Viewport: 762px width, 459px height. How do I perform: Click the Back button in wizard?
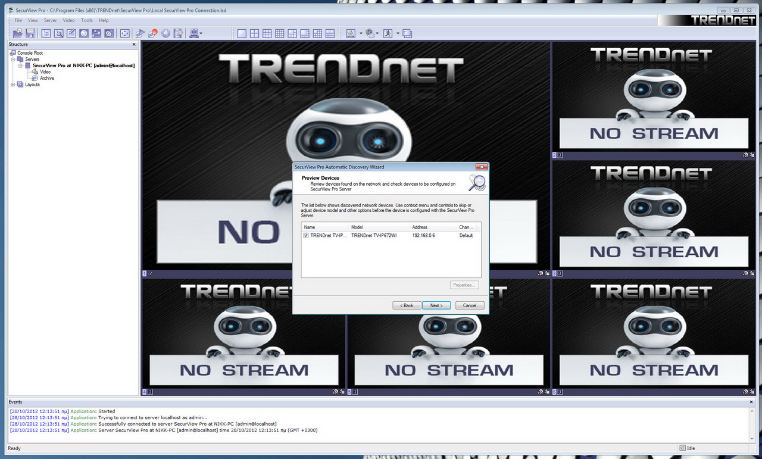click(407, 305)
